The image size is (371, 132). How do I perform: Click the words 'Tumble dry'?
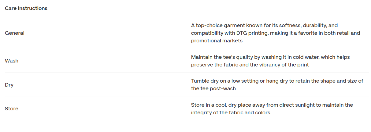pos(204,81)
